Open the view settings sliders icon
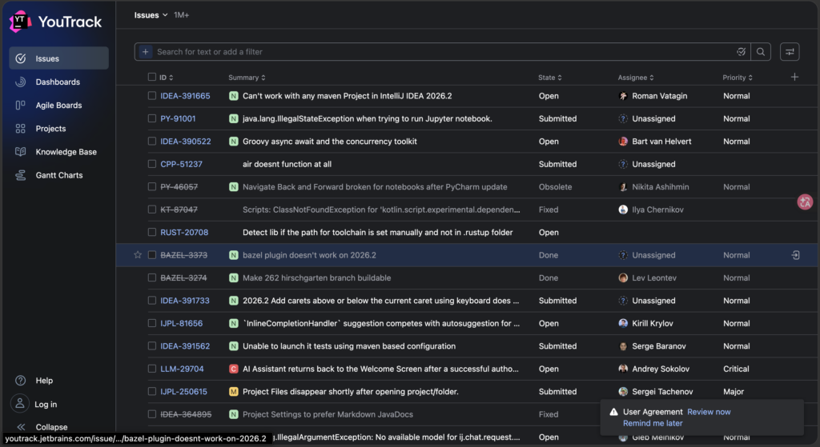820x447 pixels. click(x=790, y=52)
